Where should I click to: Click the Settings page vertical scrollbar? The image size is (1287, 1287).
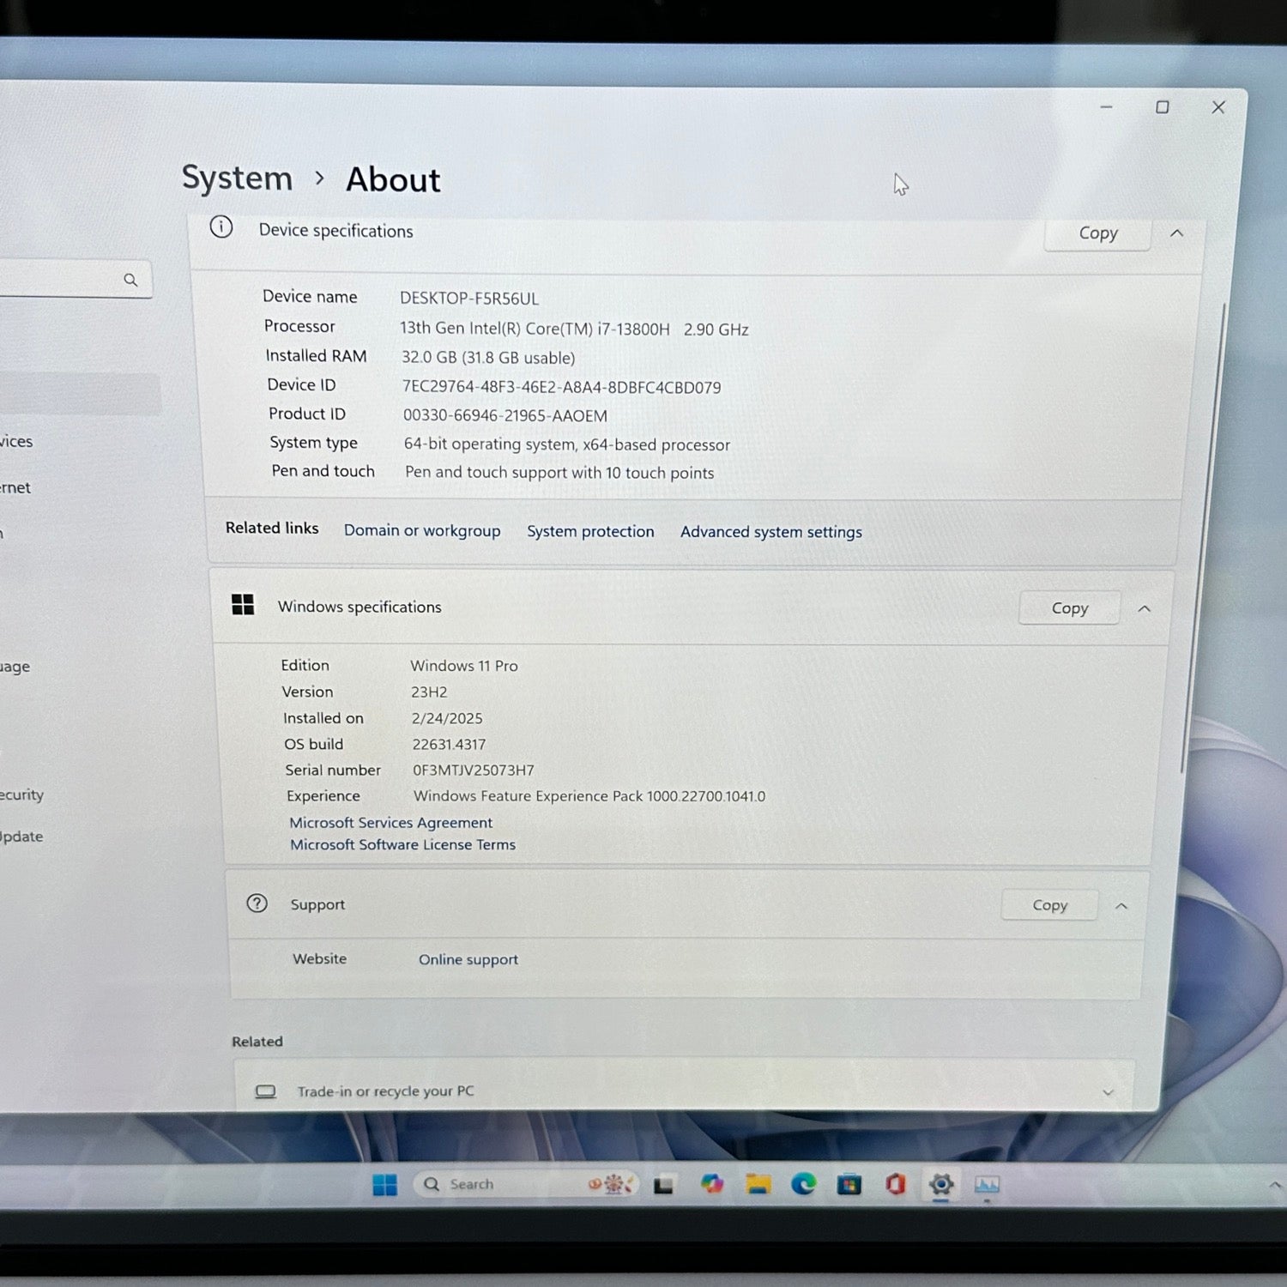[x=1203, y=532]
